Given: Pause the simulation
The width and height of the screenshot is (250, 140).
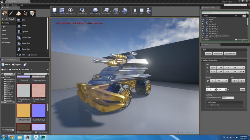Looking at the screenshot, I should click(135, 11).
